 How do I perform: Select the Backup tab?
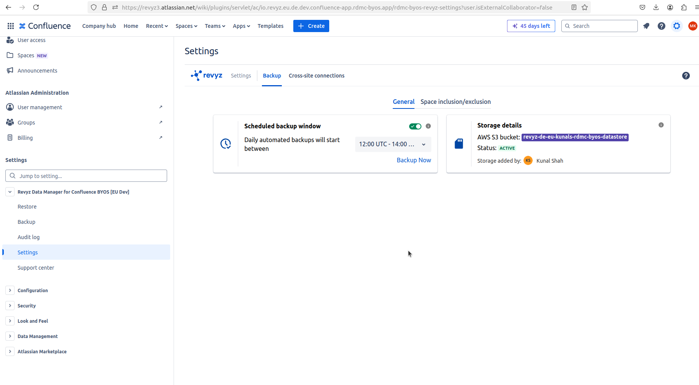tap(272, 76)
